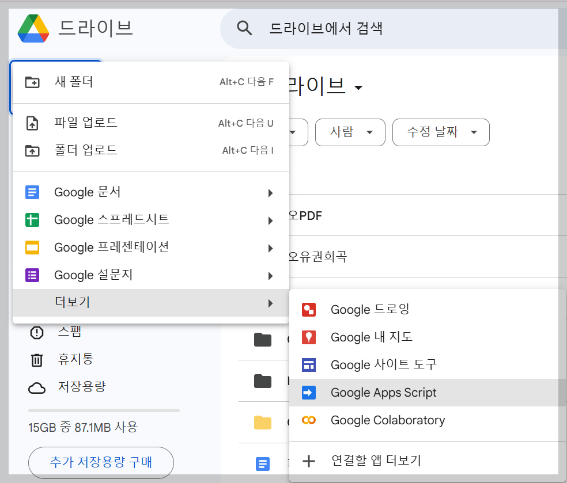The image size is (567, 483).
Task: Expand the Google 문서 submenu arrow
Action: (270, 193)
